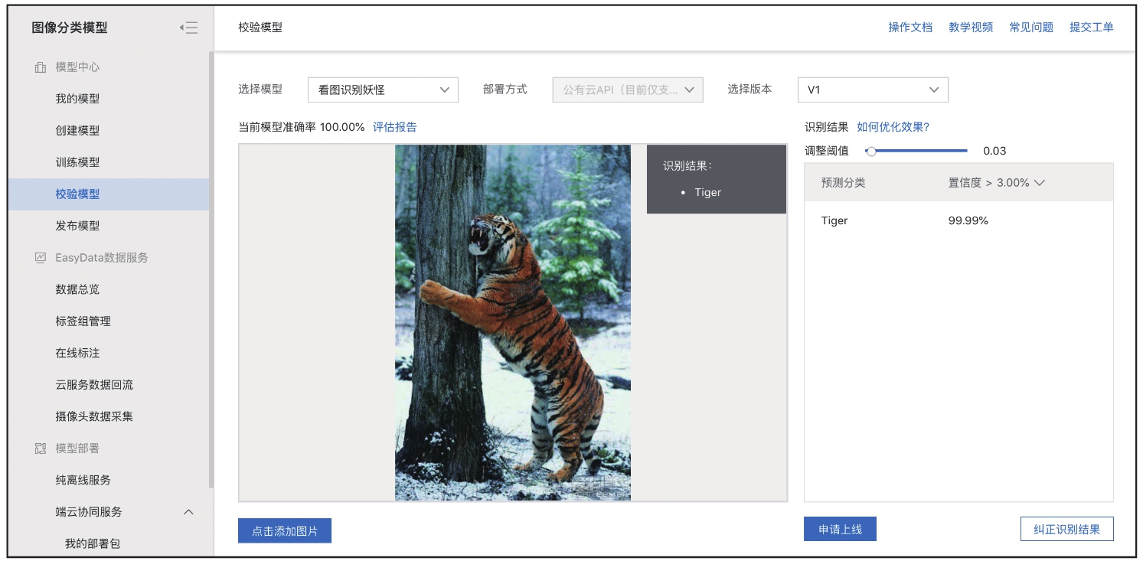Click the 调整阈值 slider handle

point(870,151)
